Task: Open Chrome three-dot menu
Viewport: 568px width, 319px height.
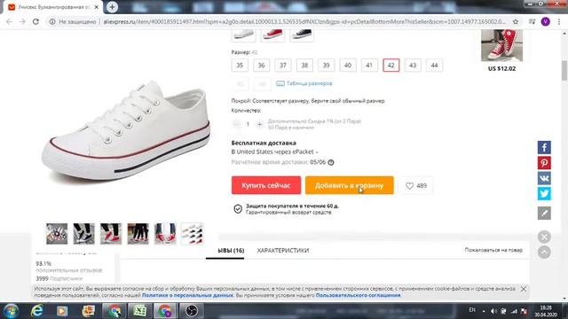Action: click(x=559, y=21)
